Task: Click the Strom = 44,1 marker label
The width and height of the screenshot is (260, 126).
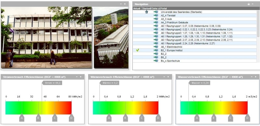Action: [52, 83]
